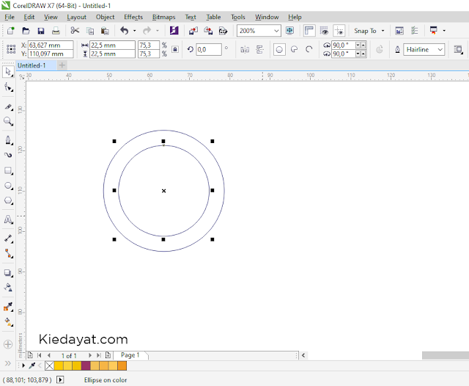
Task: Select the Parallel Dimension tool
Action: tap(8, 238)
